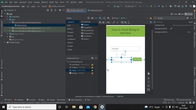This screenshot has width=196, height=110.
Task: Select the activity_main.xml tab
Action: click(x=76, y=10)
